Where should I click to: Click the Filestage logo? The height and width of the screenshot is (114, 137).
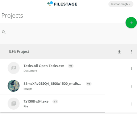coord(62,4)
